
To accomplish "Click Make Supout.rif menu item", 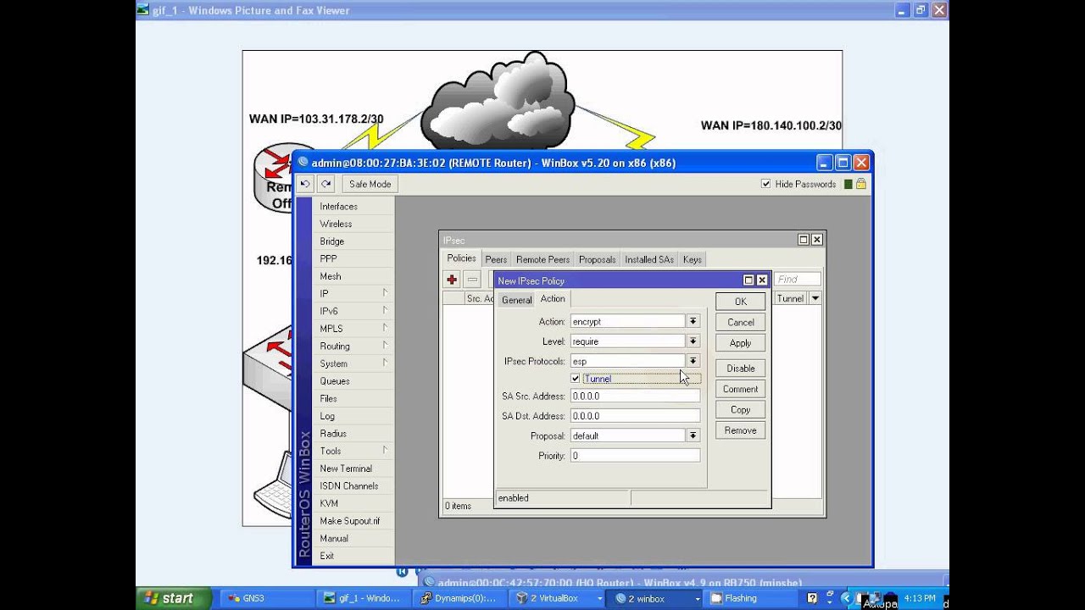I will [353, 521].
